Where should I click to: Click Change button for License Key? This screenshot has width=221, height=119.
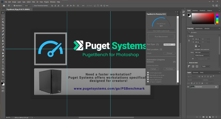[153, 69]
